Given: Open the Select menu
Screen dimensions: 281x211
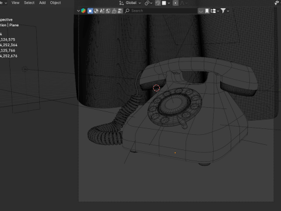Looking at the screenshot, I should [29, 3].
